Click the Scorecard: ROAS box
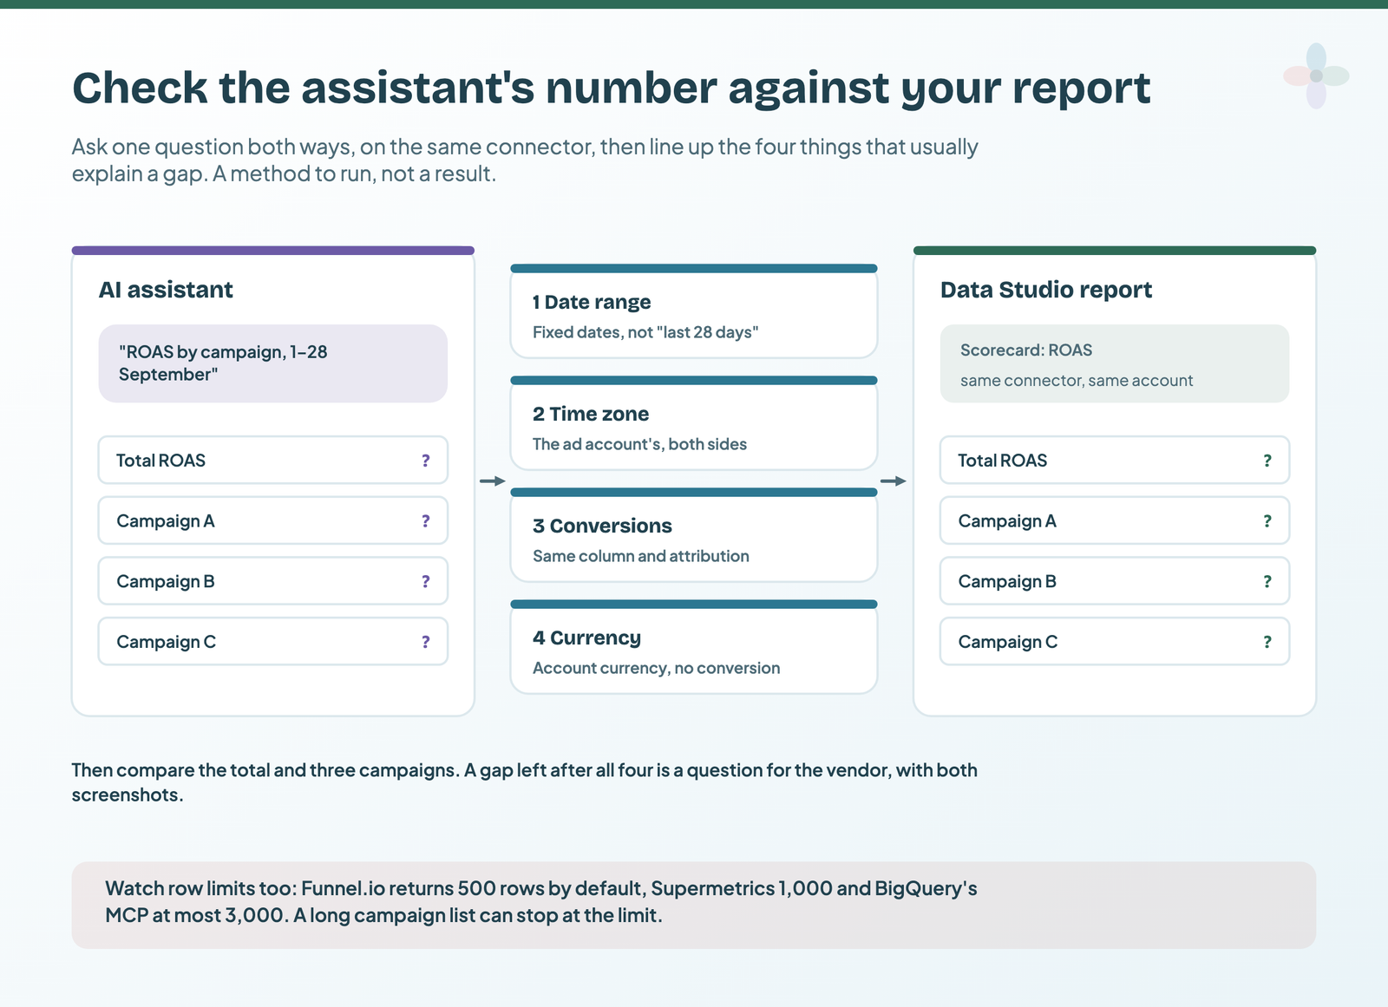Viewport: 1388px width, 1007px height. tap(1115, 363)
